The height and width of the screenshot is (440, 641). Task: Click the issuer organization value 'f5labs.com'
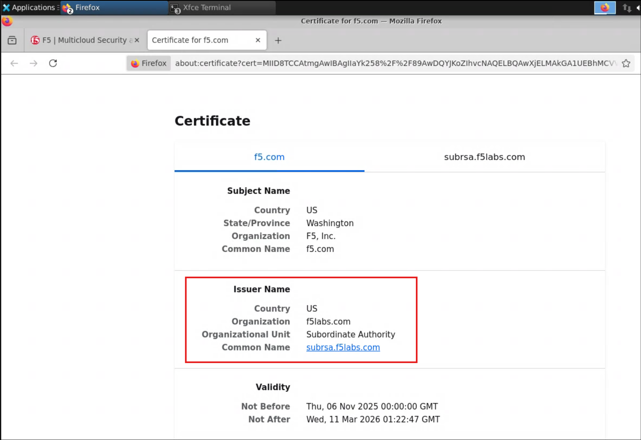328,322
